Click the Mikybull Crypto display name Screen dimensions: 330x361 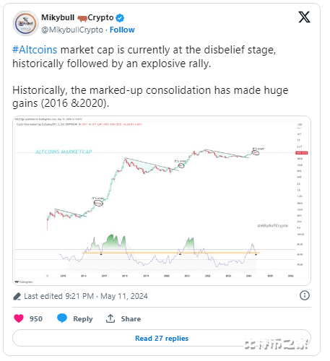[x=77, y=17]
